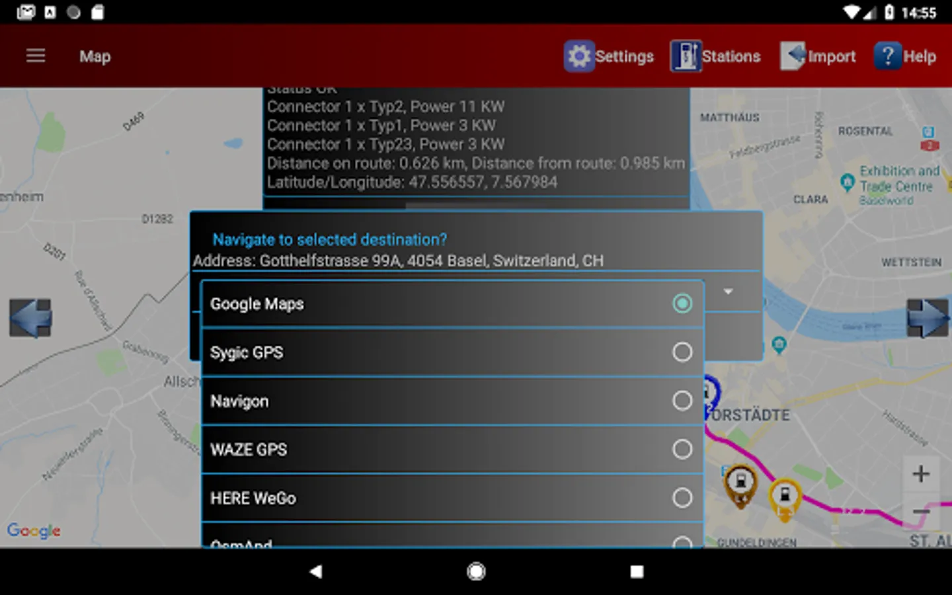Go to previous station with left arrow
The height and width of the screenshot is (595, 952).
(x=30, y=318)
